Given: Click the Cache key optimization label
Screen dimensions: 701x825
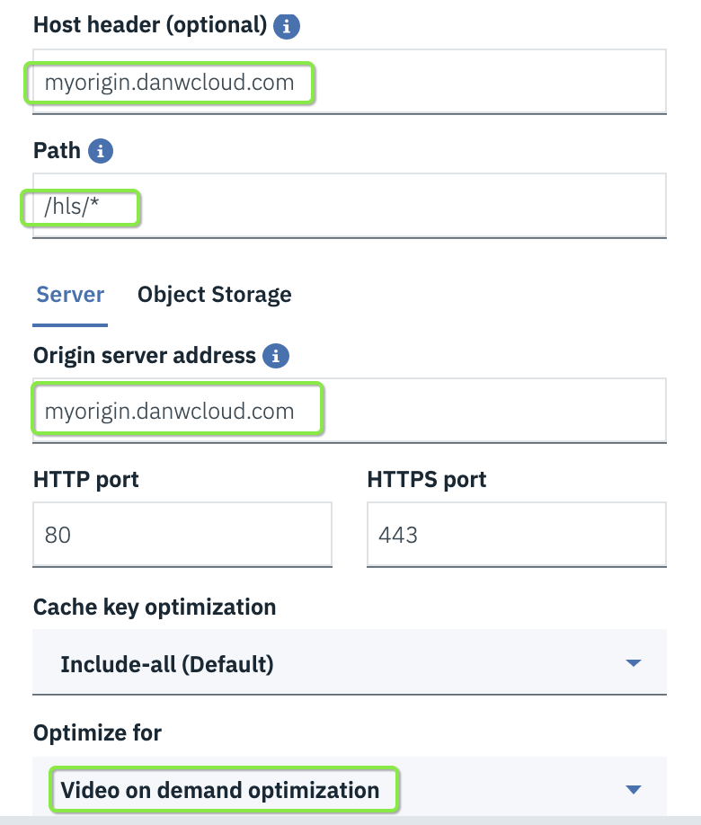Looking at the screenshot, I should coord(154,608).
